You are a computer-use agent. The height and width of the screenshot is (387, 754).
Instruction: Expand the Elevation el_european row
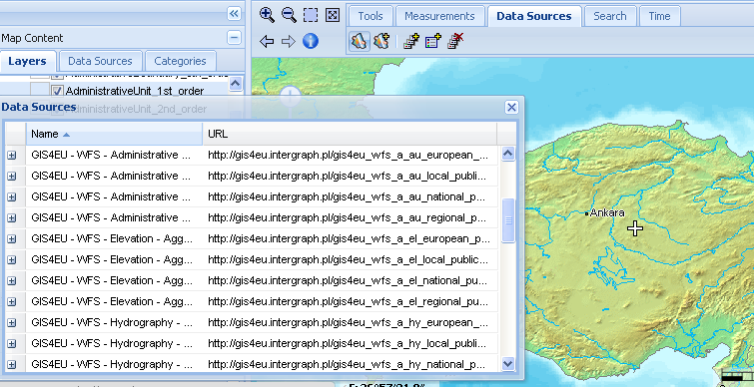[12, 238]
